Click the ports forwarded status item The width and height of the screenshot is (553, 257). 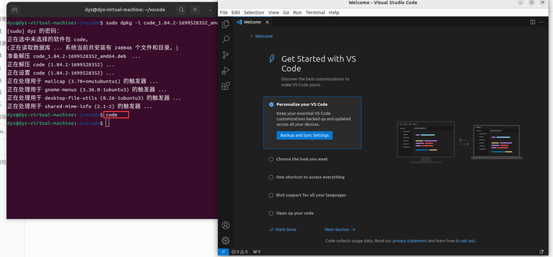[x=257, y=252]
